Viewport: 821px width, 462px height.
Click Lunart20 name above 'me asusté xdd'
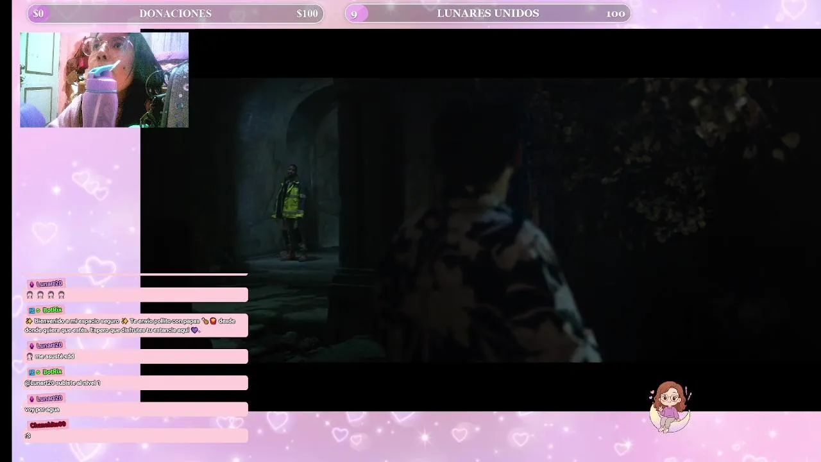click(x=49, y=345)
